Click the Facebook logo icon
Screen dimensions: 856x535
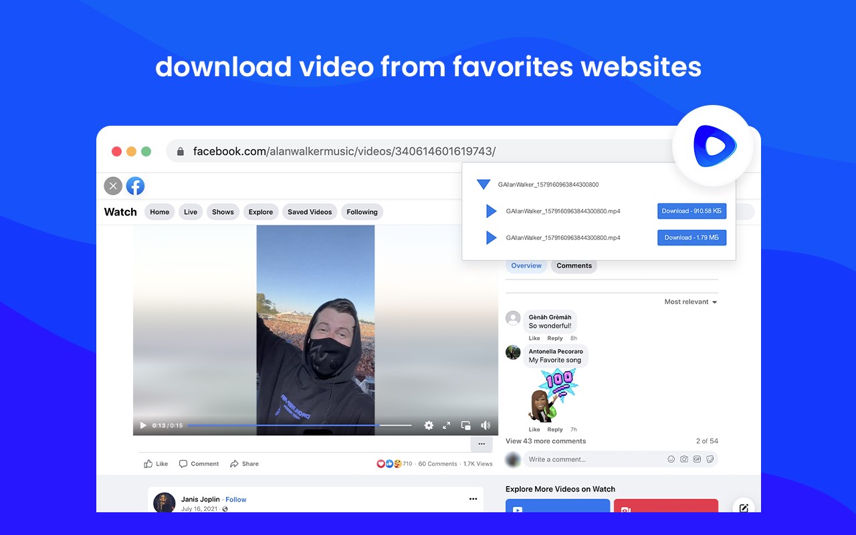pos(135,186)
